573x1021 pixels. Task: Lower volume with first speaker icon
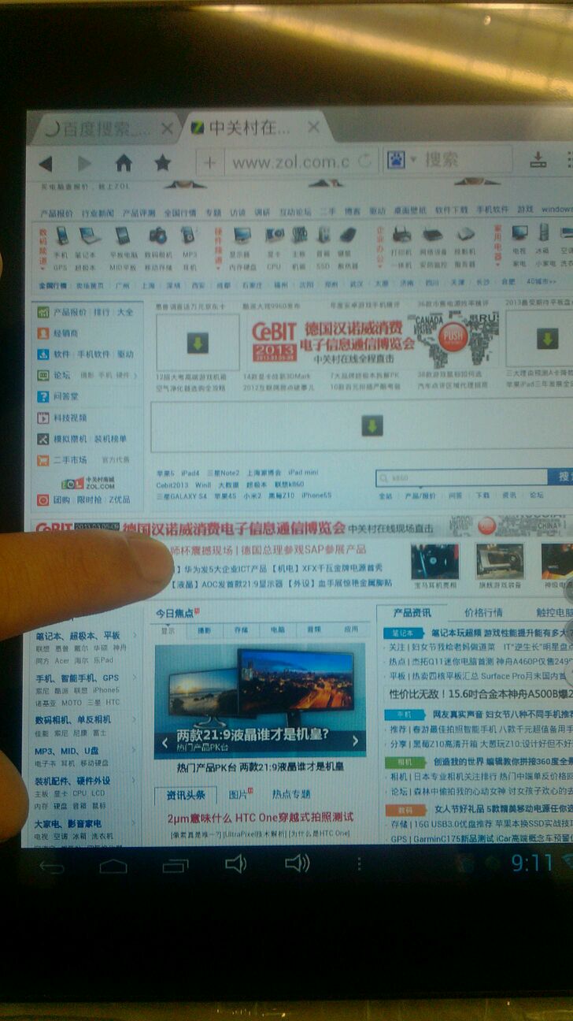[x=235, y=864]
